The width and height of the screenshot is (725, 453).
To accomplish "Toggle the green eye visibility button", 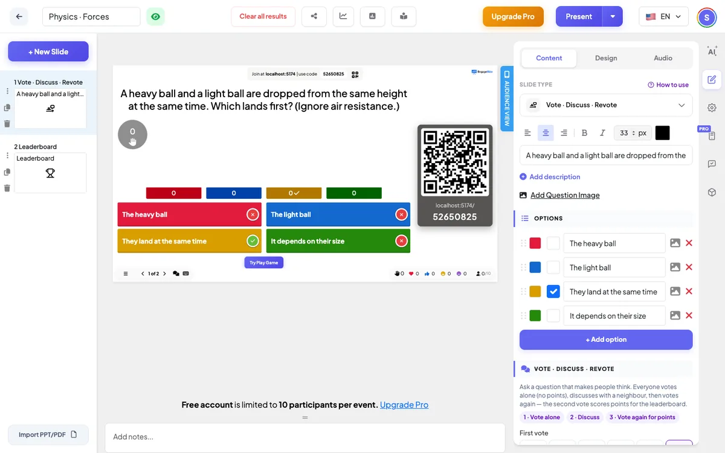I will coord(155,17).
